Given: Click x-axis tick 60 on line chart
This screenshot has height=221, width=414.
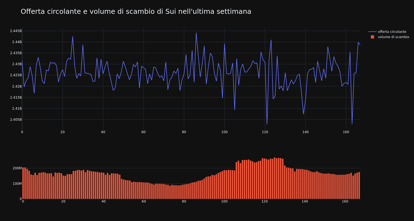Looking at the screenshot, I should tap(144, 132).
